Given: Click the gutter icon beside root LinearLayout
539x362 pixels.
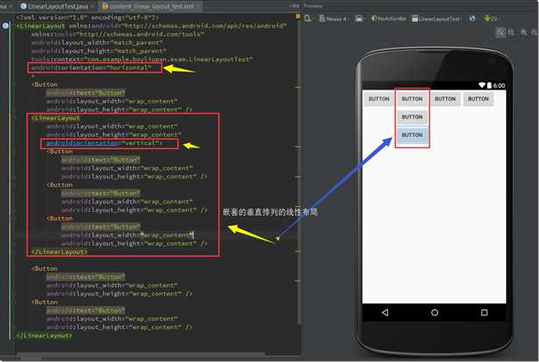Looking at the screenshot, I should click(6, 26).
